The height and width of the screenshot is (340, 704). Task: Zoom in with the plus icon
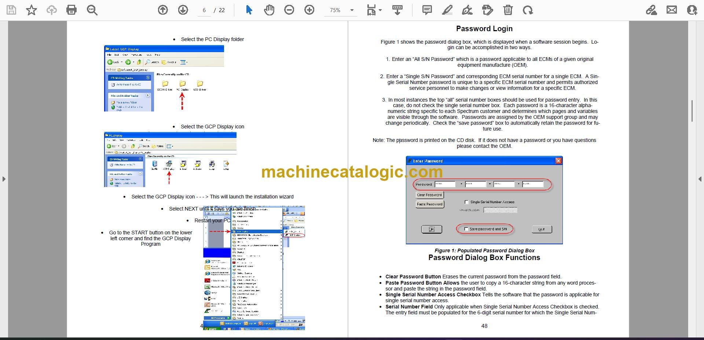(309, 10)
